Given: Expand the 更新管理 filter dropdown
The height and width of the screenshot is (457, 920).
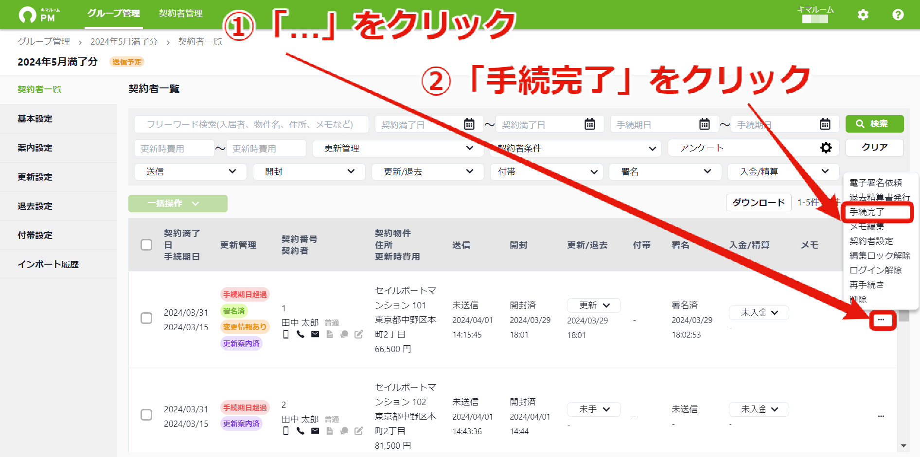Looking at the screenshot, I should click(398, 148).
